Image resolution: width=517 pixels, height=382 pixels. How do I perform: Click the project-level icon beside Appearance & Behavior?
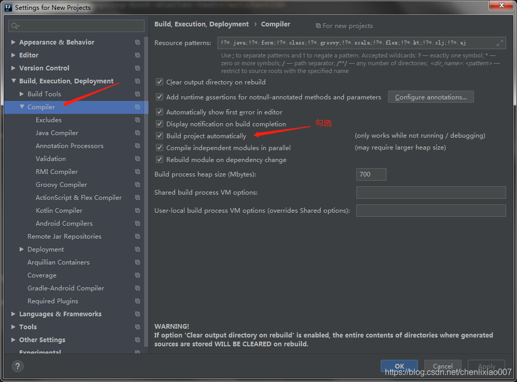coord(137,42)
